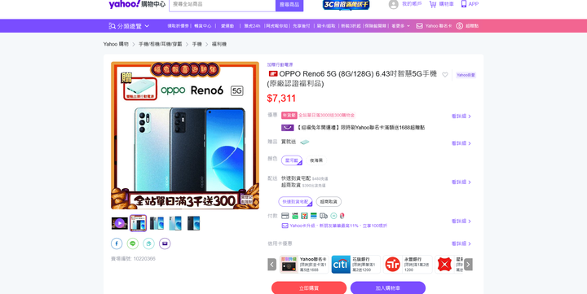Image resolution: width=587 pixels, height=294 pixels.
Task: Expand the 分類總覽 category menu
Action: 129,26
